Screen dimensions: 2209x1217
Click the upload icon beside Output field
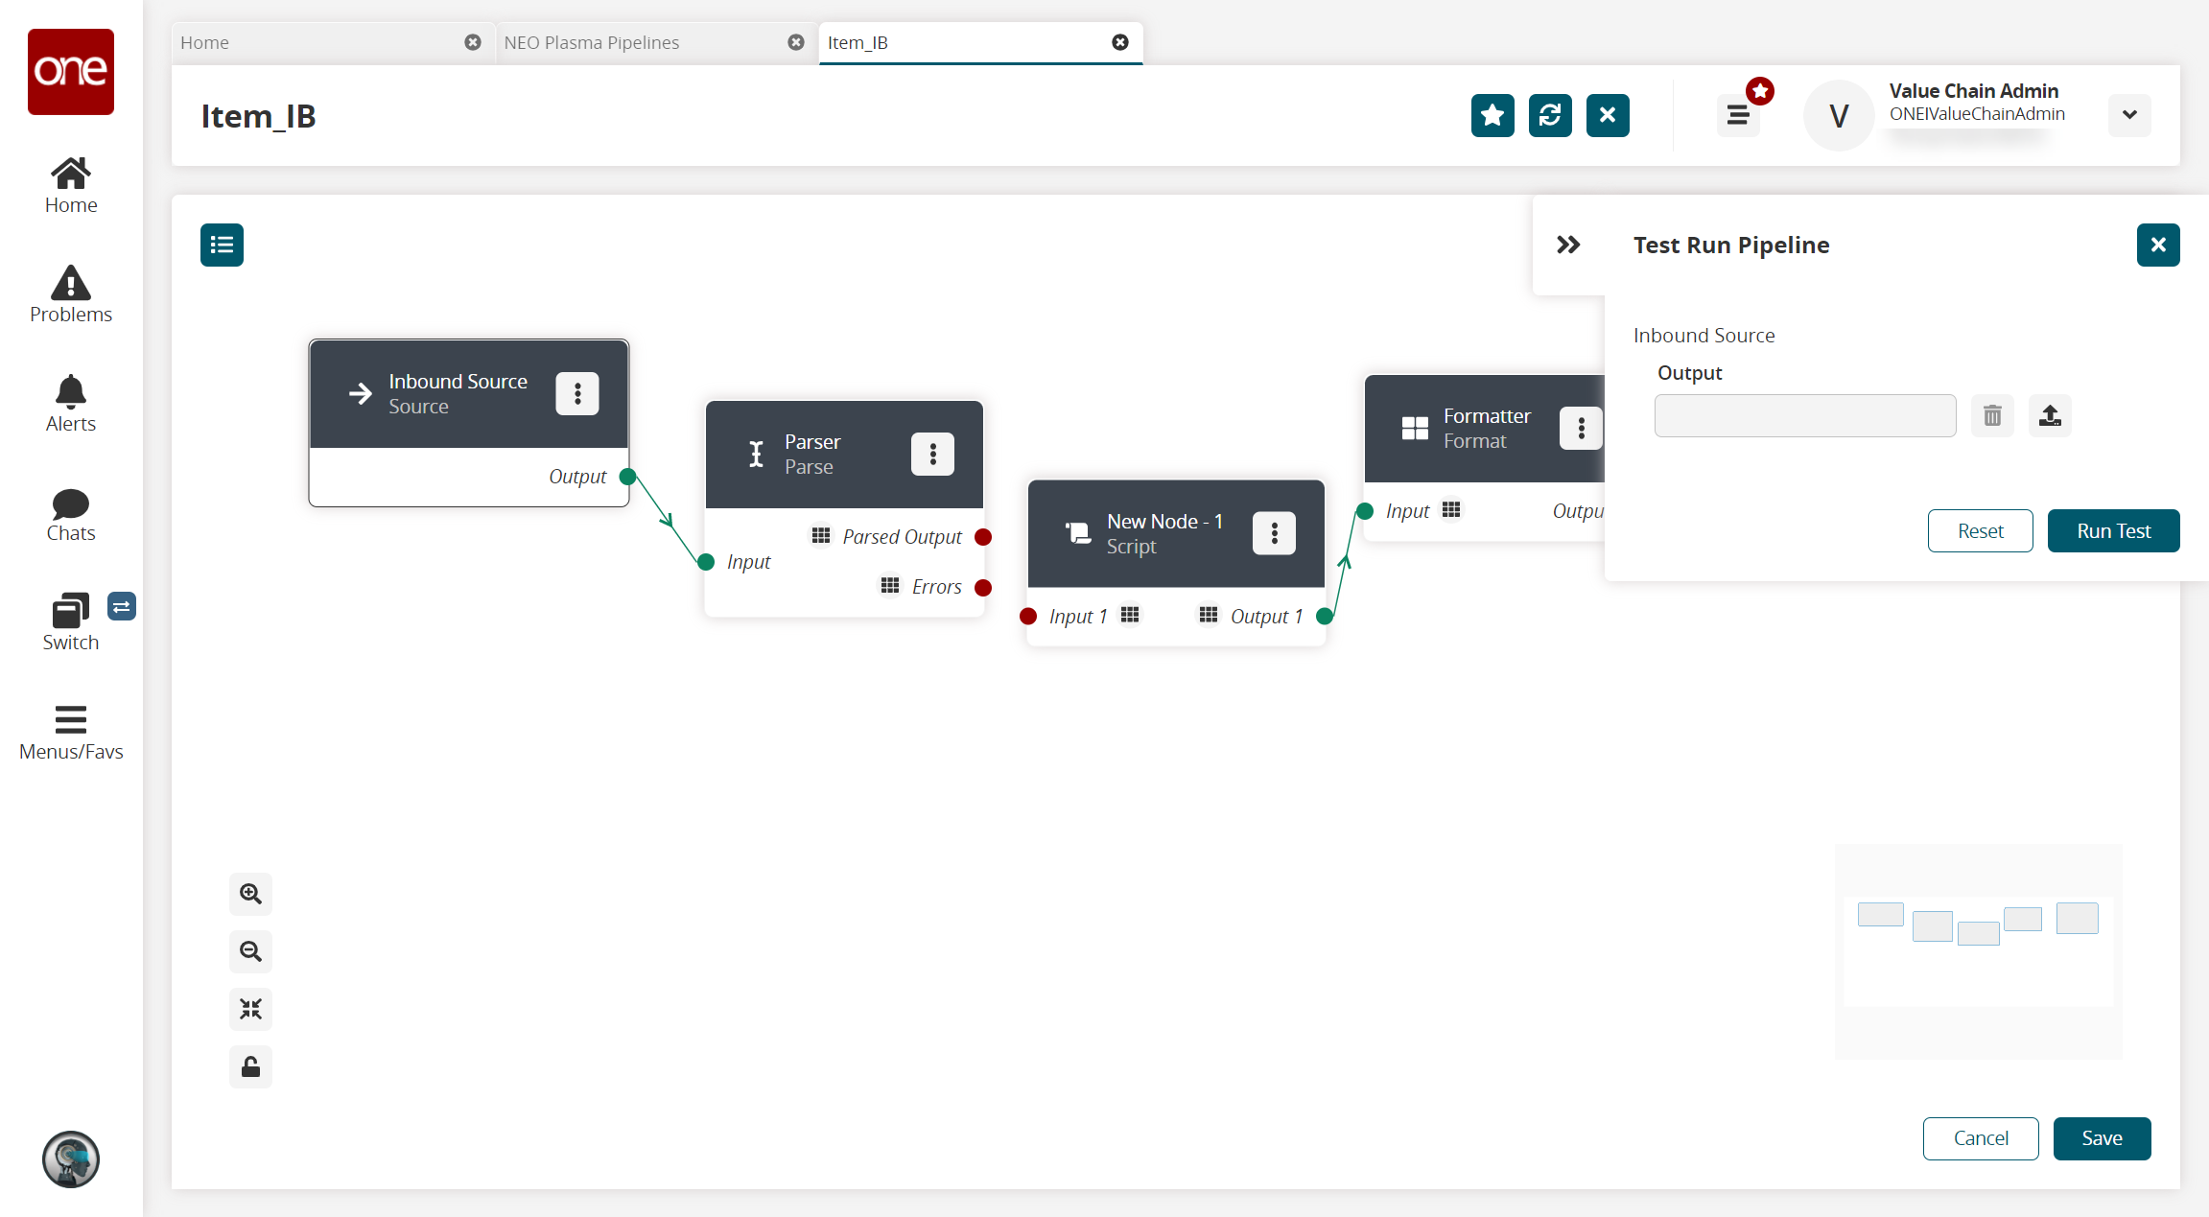pos(2050,415)
